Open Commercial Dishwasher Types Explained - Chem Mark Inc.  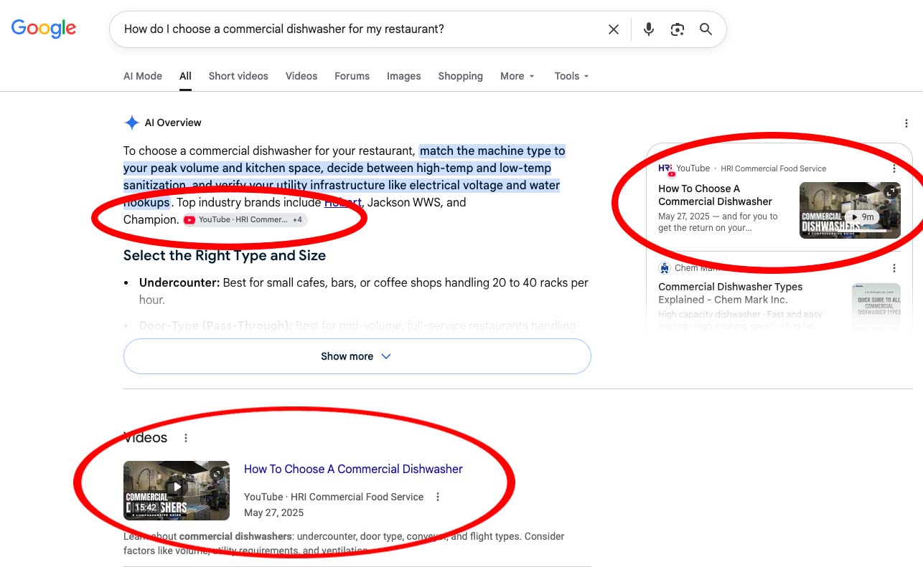(x=731, y=293)
